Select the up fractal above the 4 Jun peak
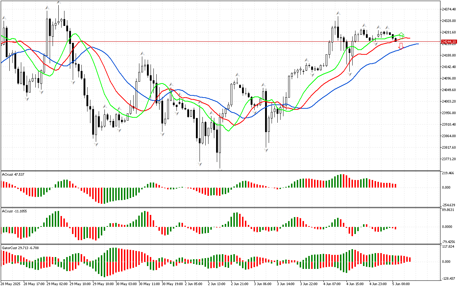 click(338, 13)
